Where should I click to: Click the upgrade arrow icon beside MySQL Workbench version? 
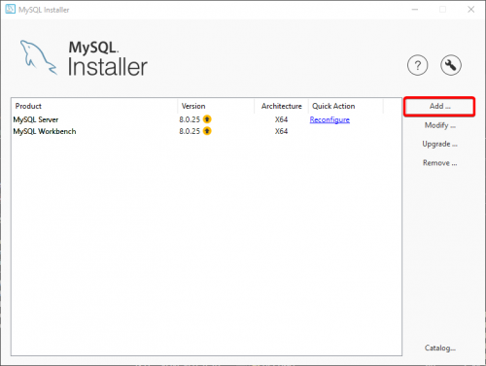207,131
